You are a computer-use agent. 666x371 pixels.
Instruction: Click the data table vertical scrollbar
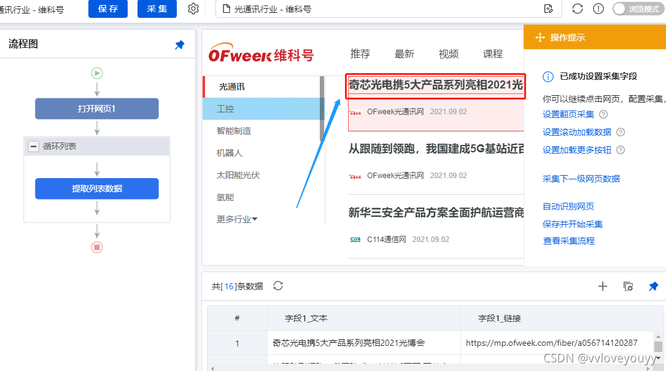click(x=659, y=346)
